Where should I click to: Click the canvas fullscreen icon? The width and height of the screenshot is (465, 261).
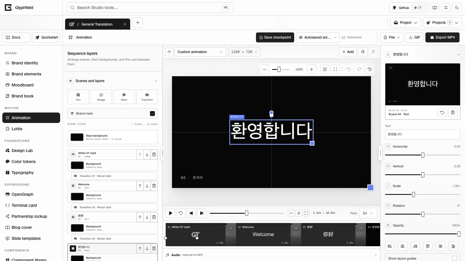tap(335, 69)
